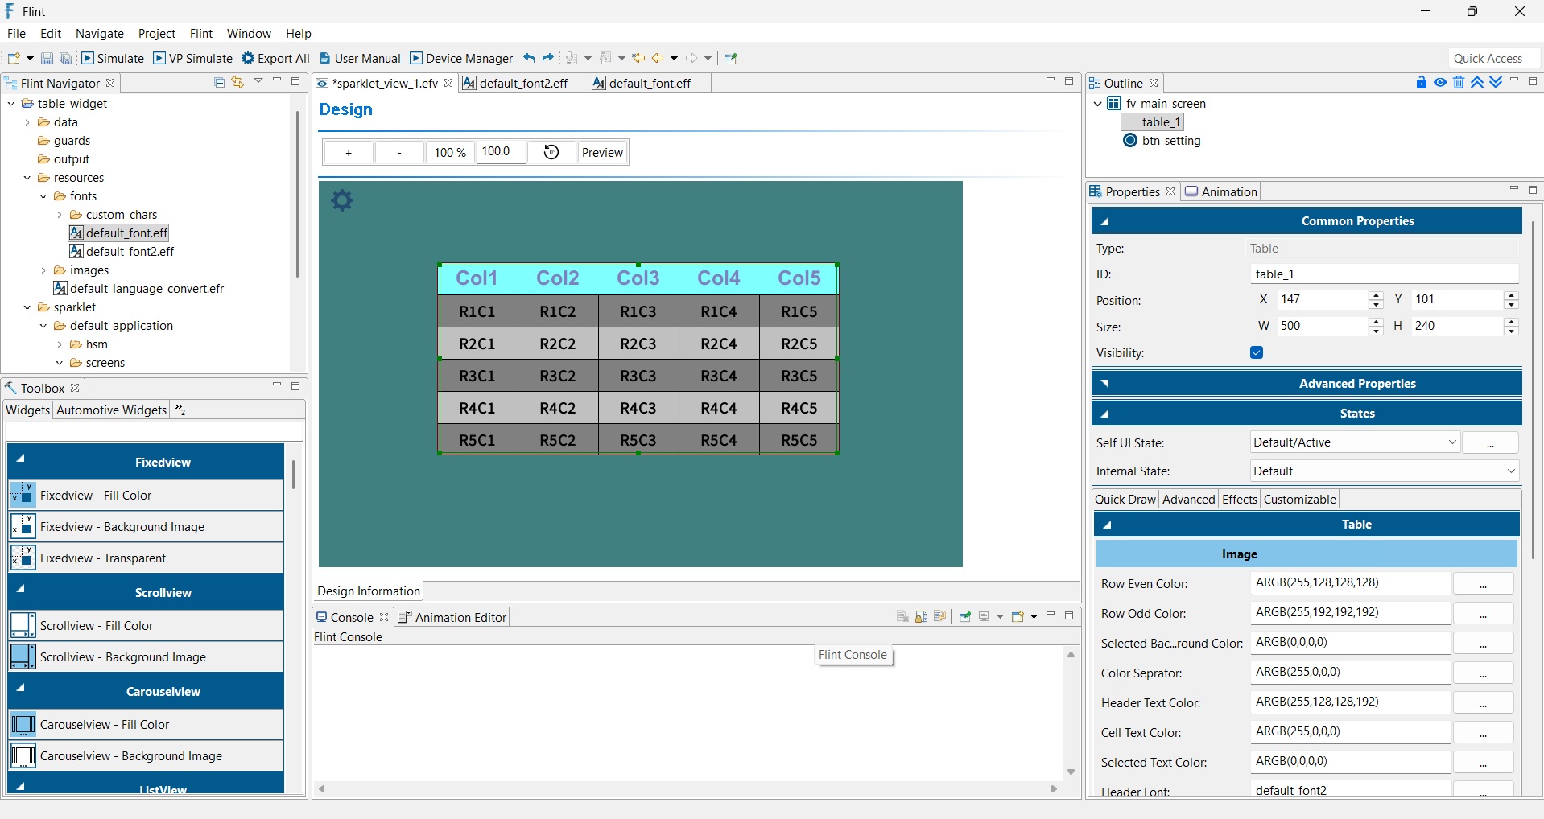Expand the images folder in navigator
1544x819 pixels.
tap(43, 270)
